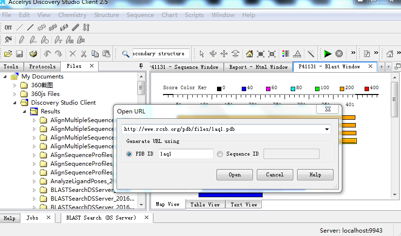This screenshot has width=401, height=236.
Task: Select the arrow pointer selection tool
Action: pyautogui.click(x=201, y=54)
